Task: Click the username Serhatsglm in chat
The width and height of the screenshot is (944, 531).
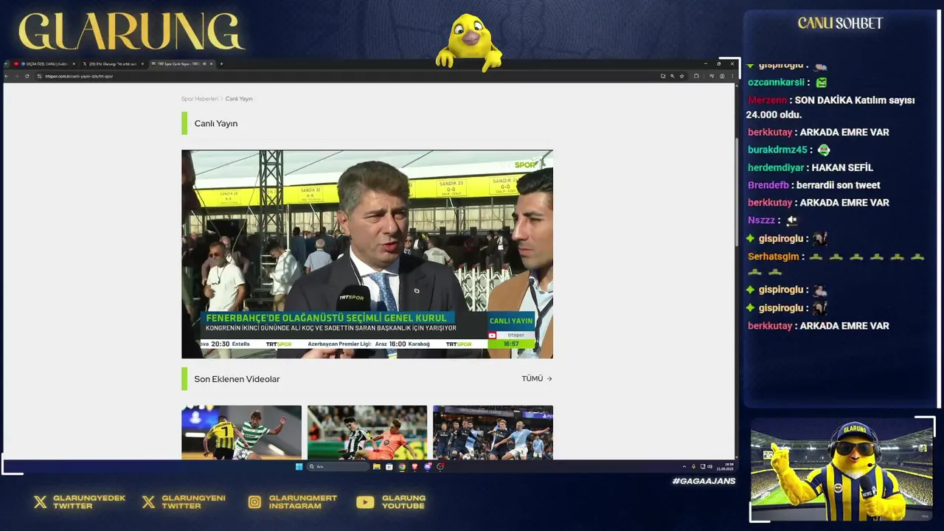Action: click(774, 257)
